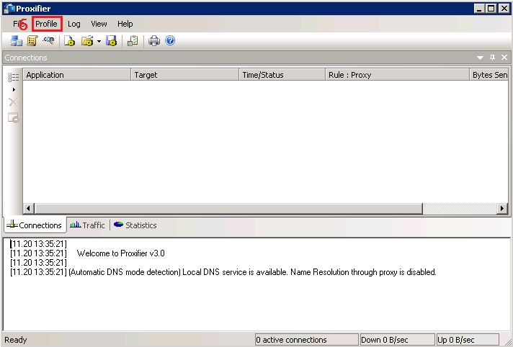Click horizontal scrollbar left arrow
The image size is (513, 347).
pos(29,208)
